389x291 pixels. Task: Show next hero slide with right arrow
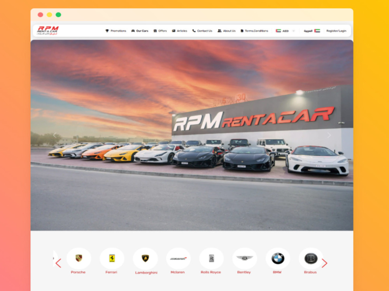[x=329, y=135]
